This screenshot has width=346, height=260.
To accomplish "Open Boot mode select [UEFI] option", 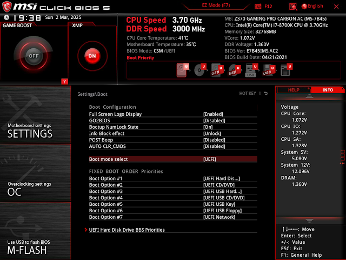I will (173, 159).
